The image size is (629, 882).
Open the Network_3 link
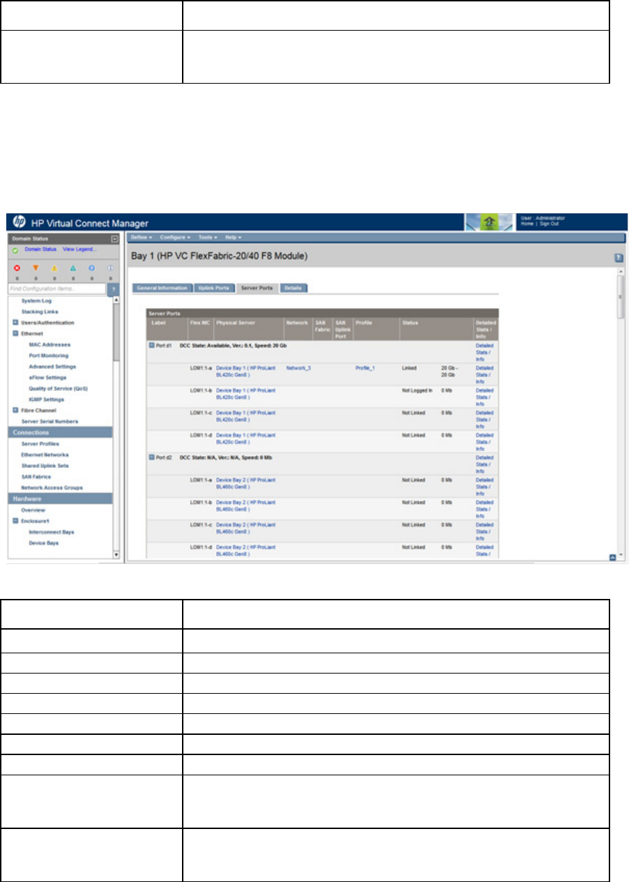tap(298, 367)
